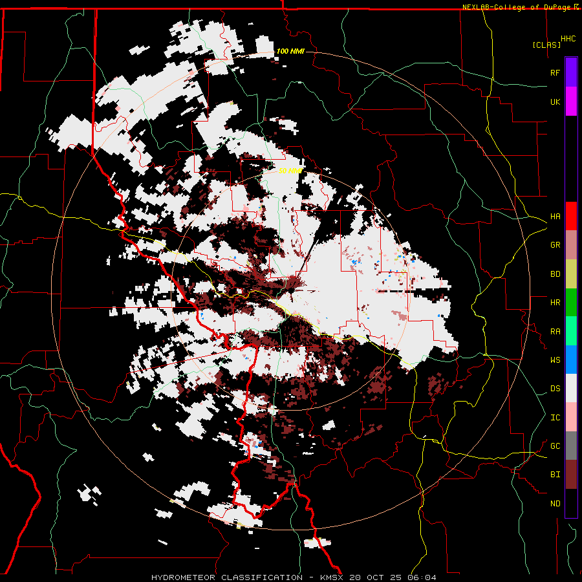Click the olive yellow BD legend swatch
This screenshot has width=582, height=582.
pos(571,274)
